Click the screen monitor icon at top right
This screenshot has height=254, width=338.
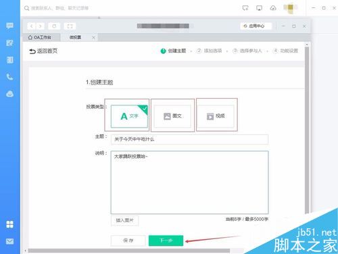pos(259,8)
